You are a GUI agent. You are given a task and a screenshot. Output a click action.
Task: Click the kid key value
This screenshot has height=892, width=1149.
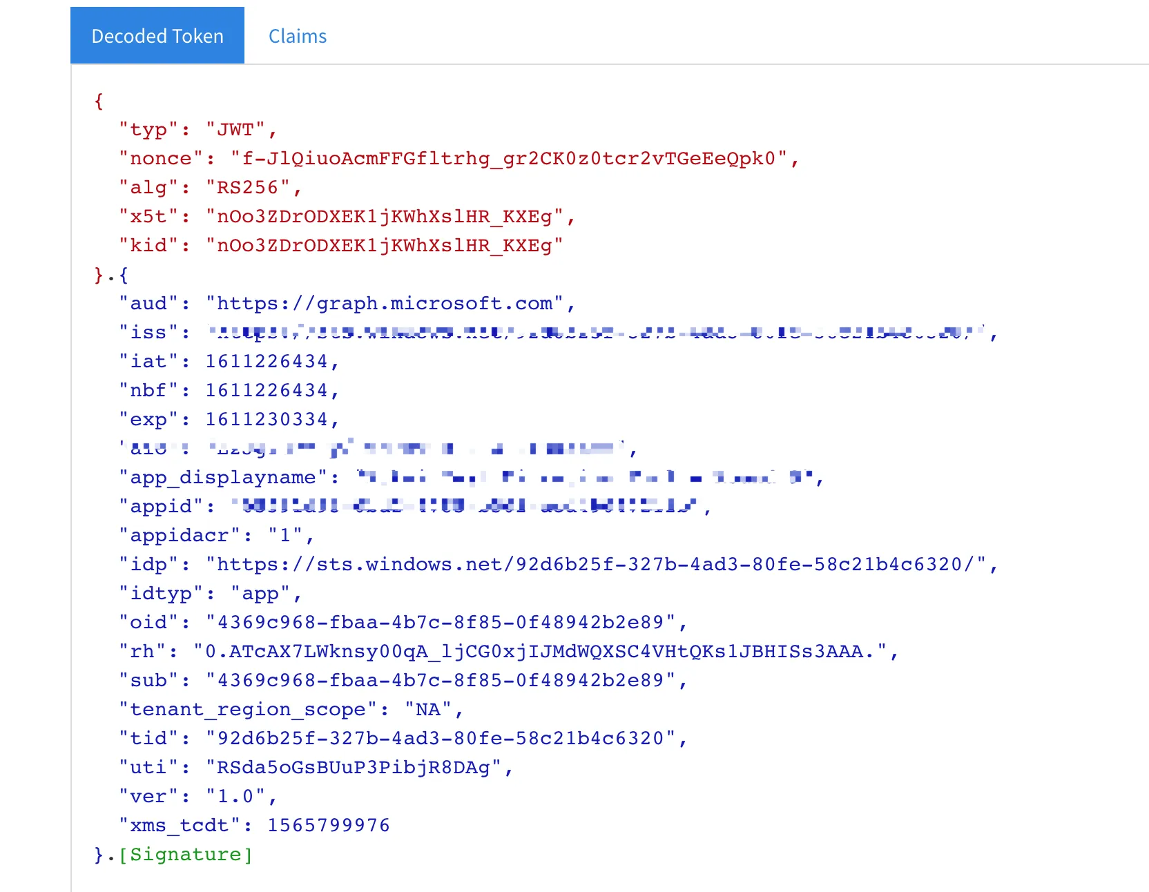(385, 246)
